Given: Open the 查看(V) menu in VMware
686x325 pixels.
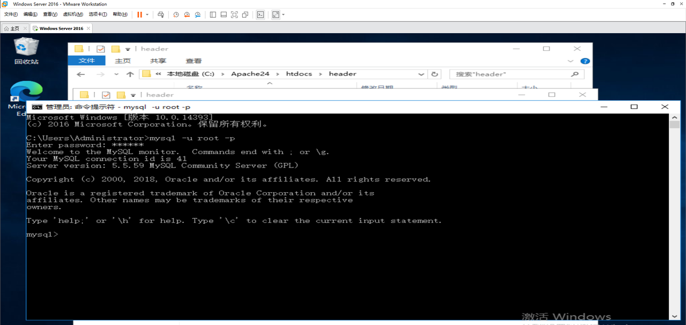Looking at the screenshot, I should [x=50, y=14].
